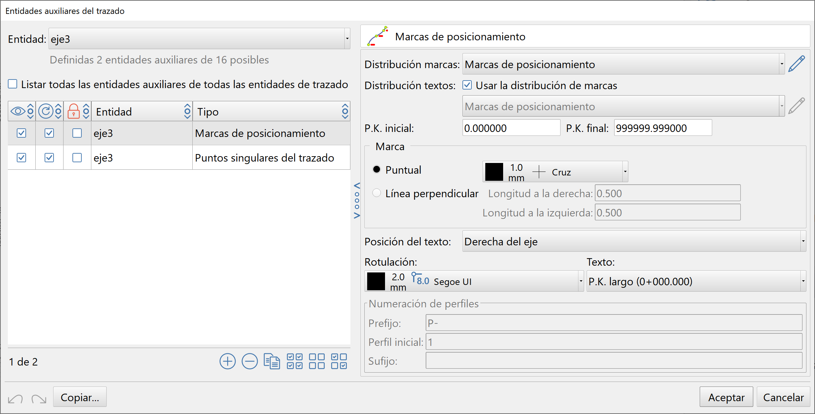Click the Aceptar button
Image resolution: width=815 pixels, height=414 pixels.
coord(726,397)
